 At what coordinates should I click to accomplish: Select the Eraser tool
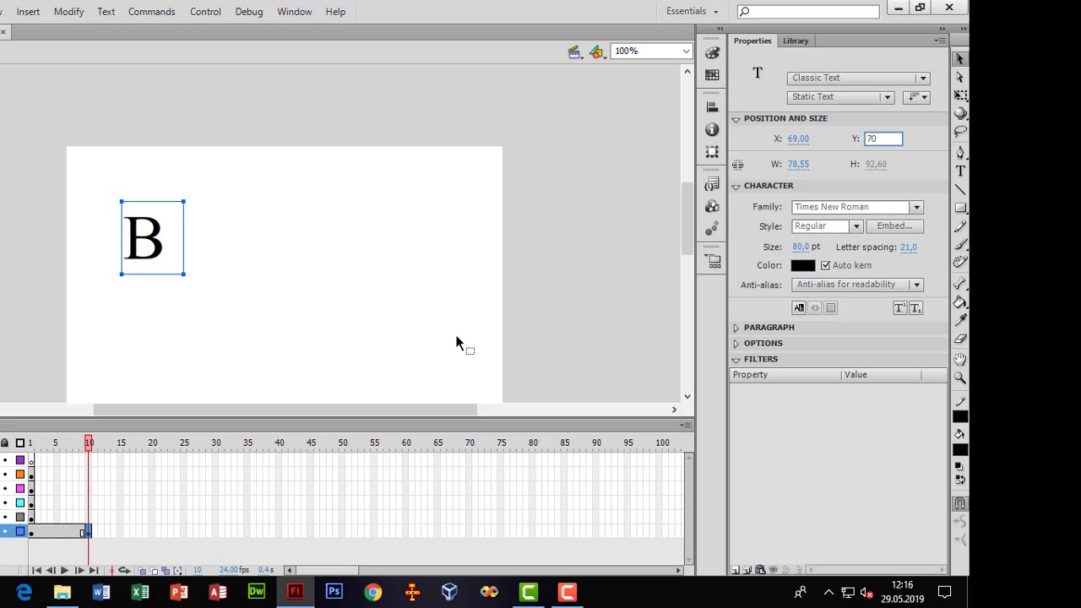tap(960, 339)
